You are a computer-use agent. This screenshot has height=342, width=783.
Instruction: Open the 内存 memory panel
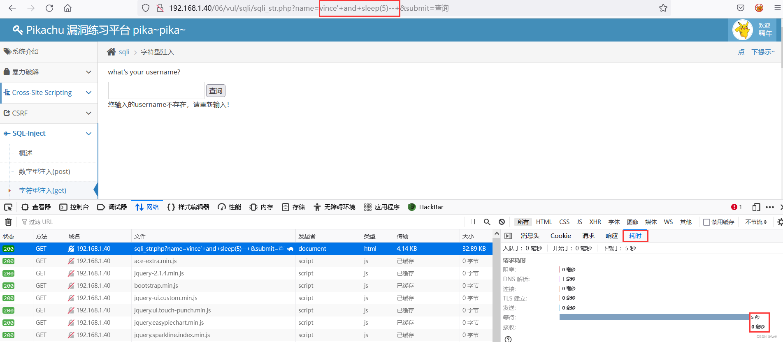tap(261, 207)
